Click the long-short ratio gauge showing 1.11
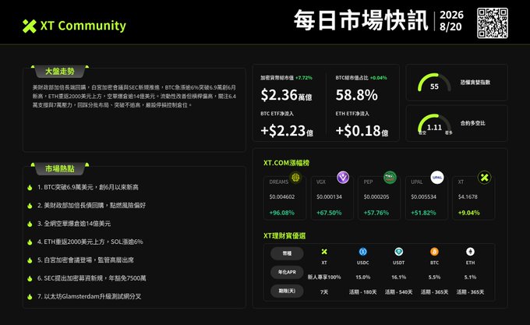The image size is (530, 325). tap(434, 124)
